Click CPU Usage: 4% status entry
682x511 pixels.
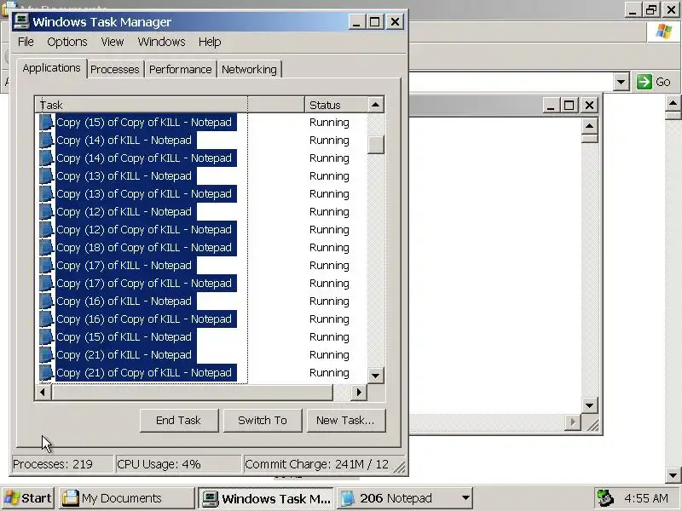click(177, 464)
